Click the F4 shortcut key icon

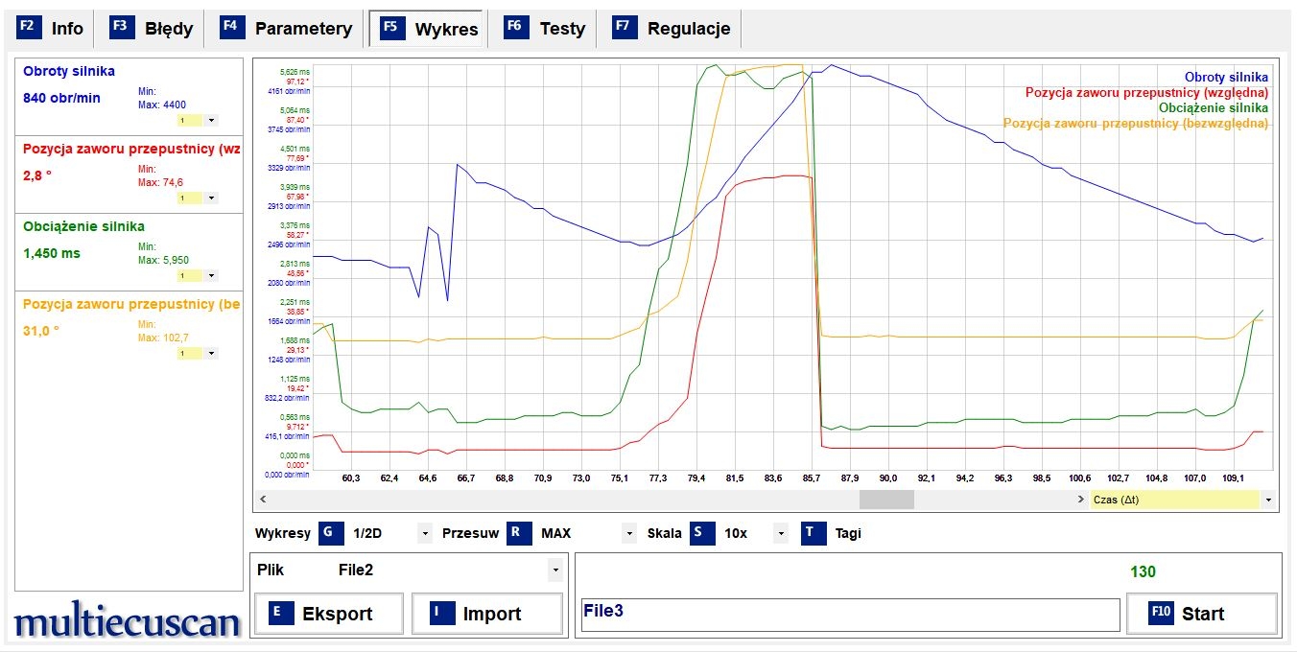[231, 27]
